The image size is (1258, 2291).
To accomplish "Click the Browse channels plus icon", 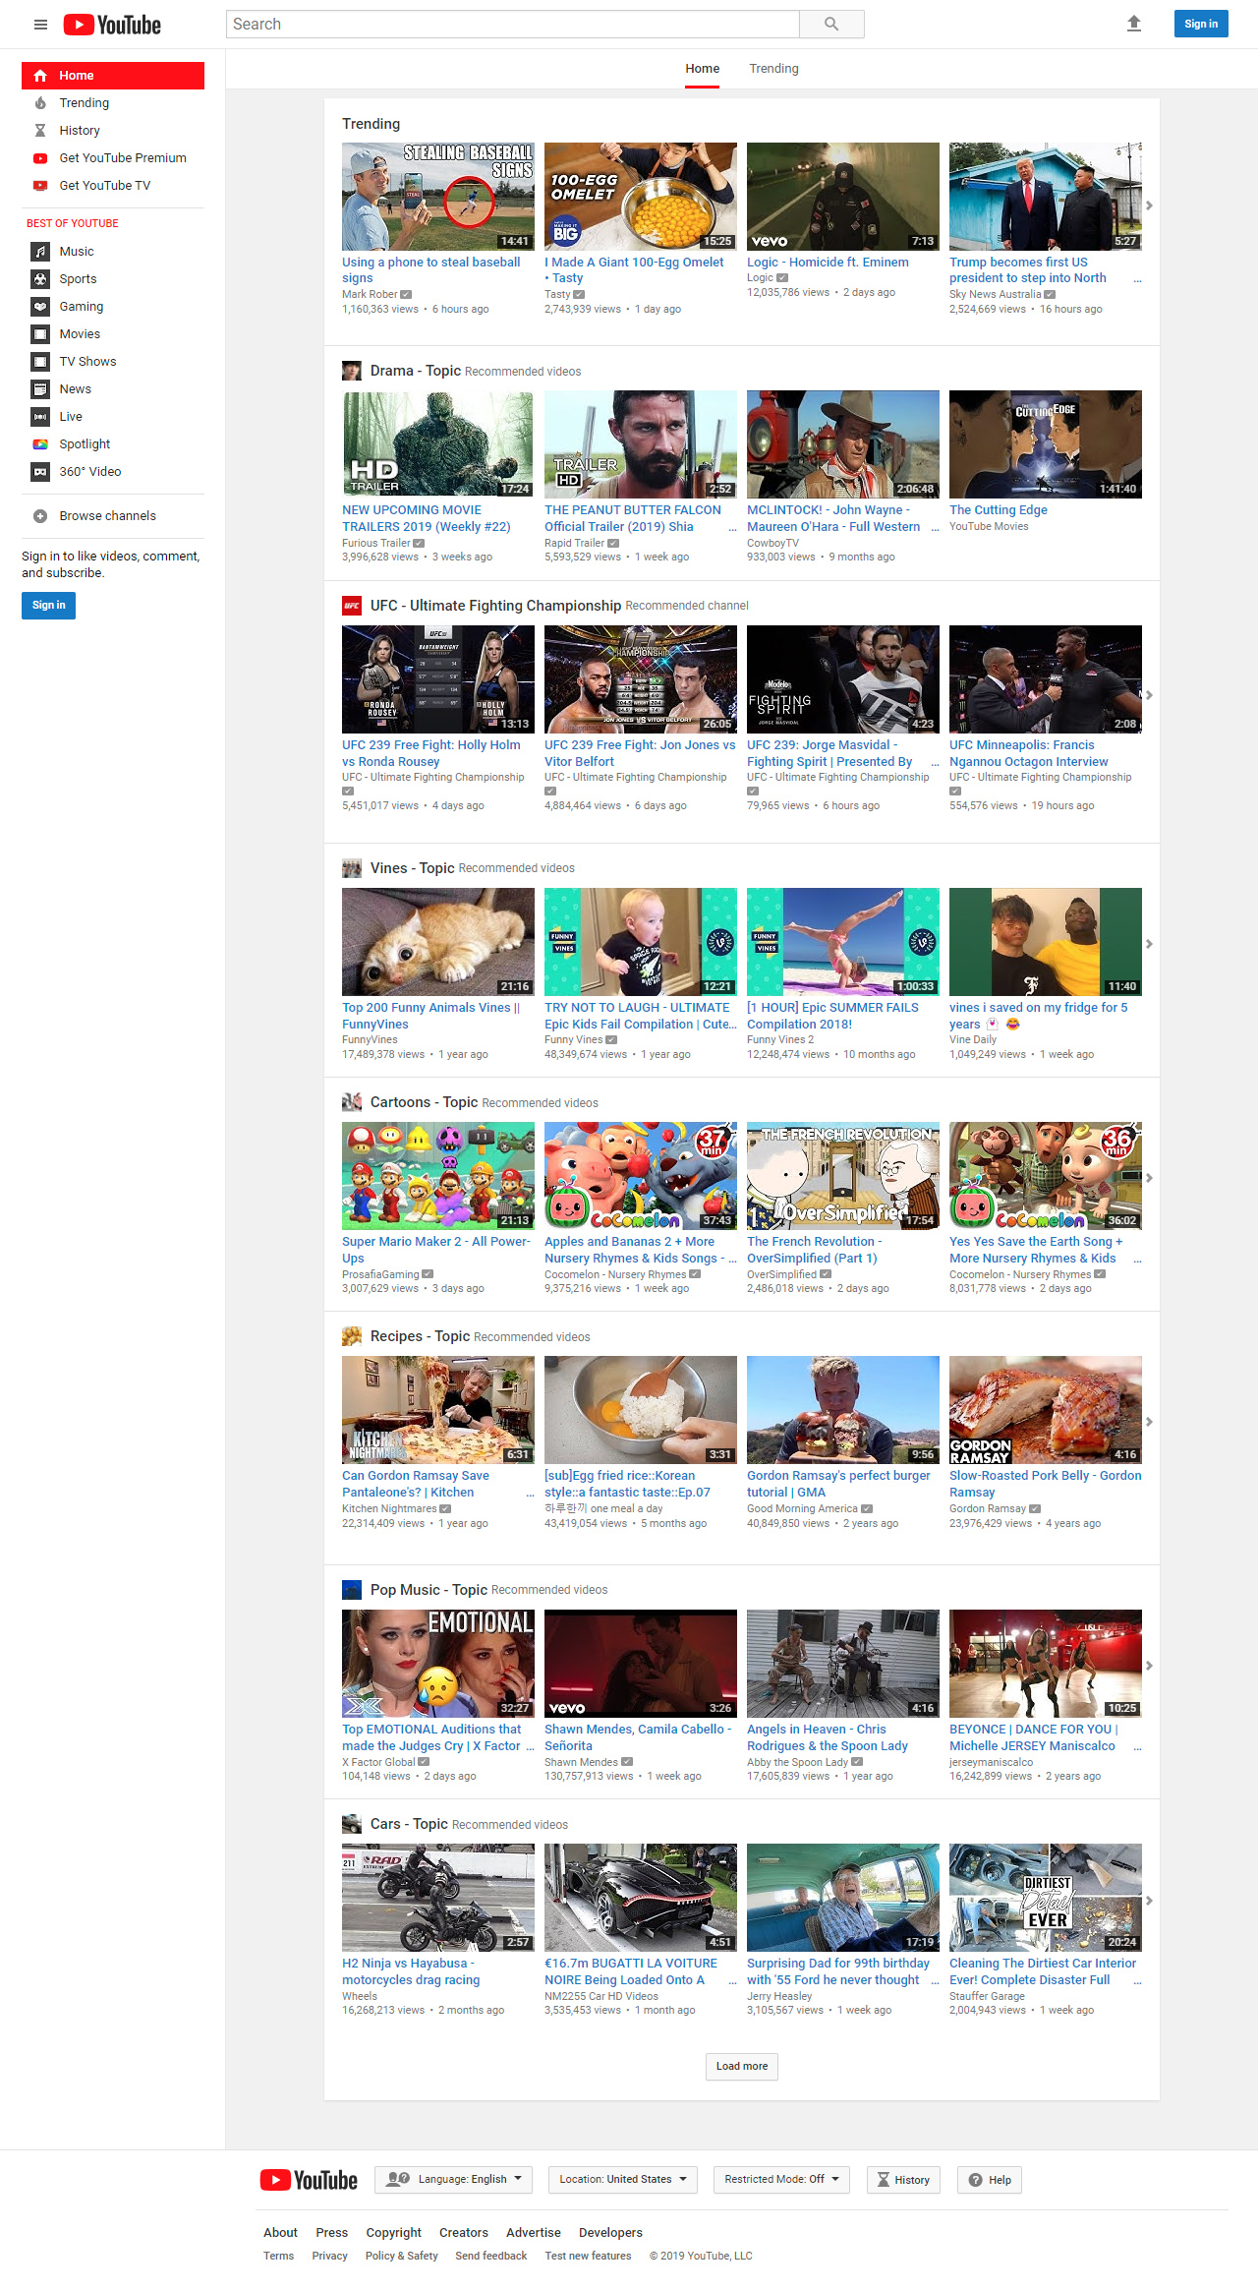I will point(40,516).
